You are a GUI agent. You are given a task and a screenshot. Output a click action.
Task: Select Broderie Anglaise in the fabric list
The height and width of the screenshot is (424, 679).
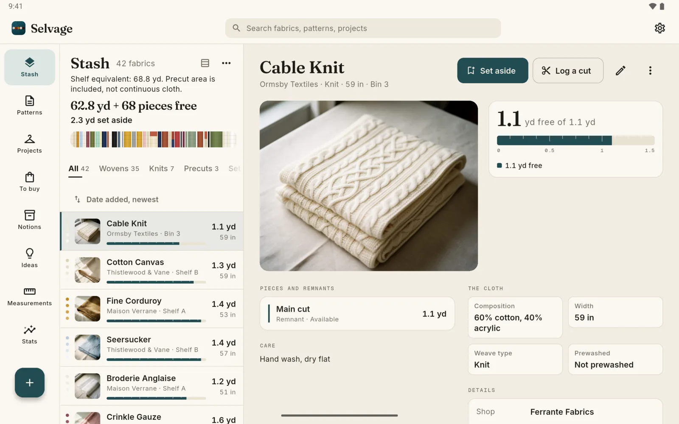pos(152,386)
